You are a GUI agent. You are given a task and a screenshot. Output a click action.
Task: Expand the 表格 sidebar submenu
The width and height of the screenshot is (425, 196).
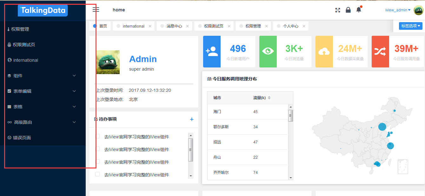pyautogui.click(x=43, y=107)
